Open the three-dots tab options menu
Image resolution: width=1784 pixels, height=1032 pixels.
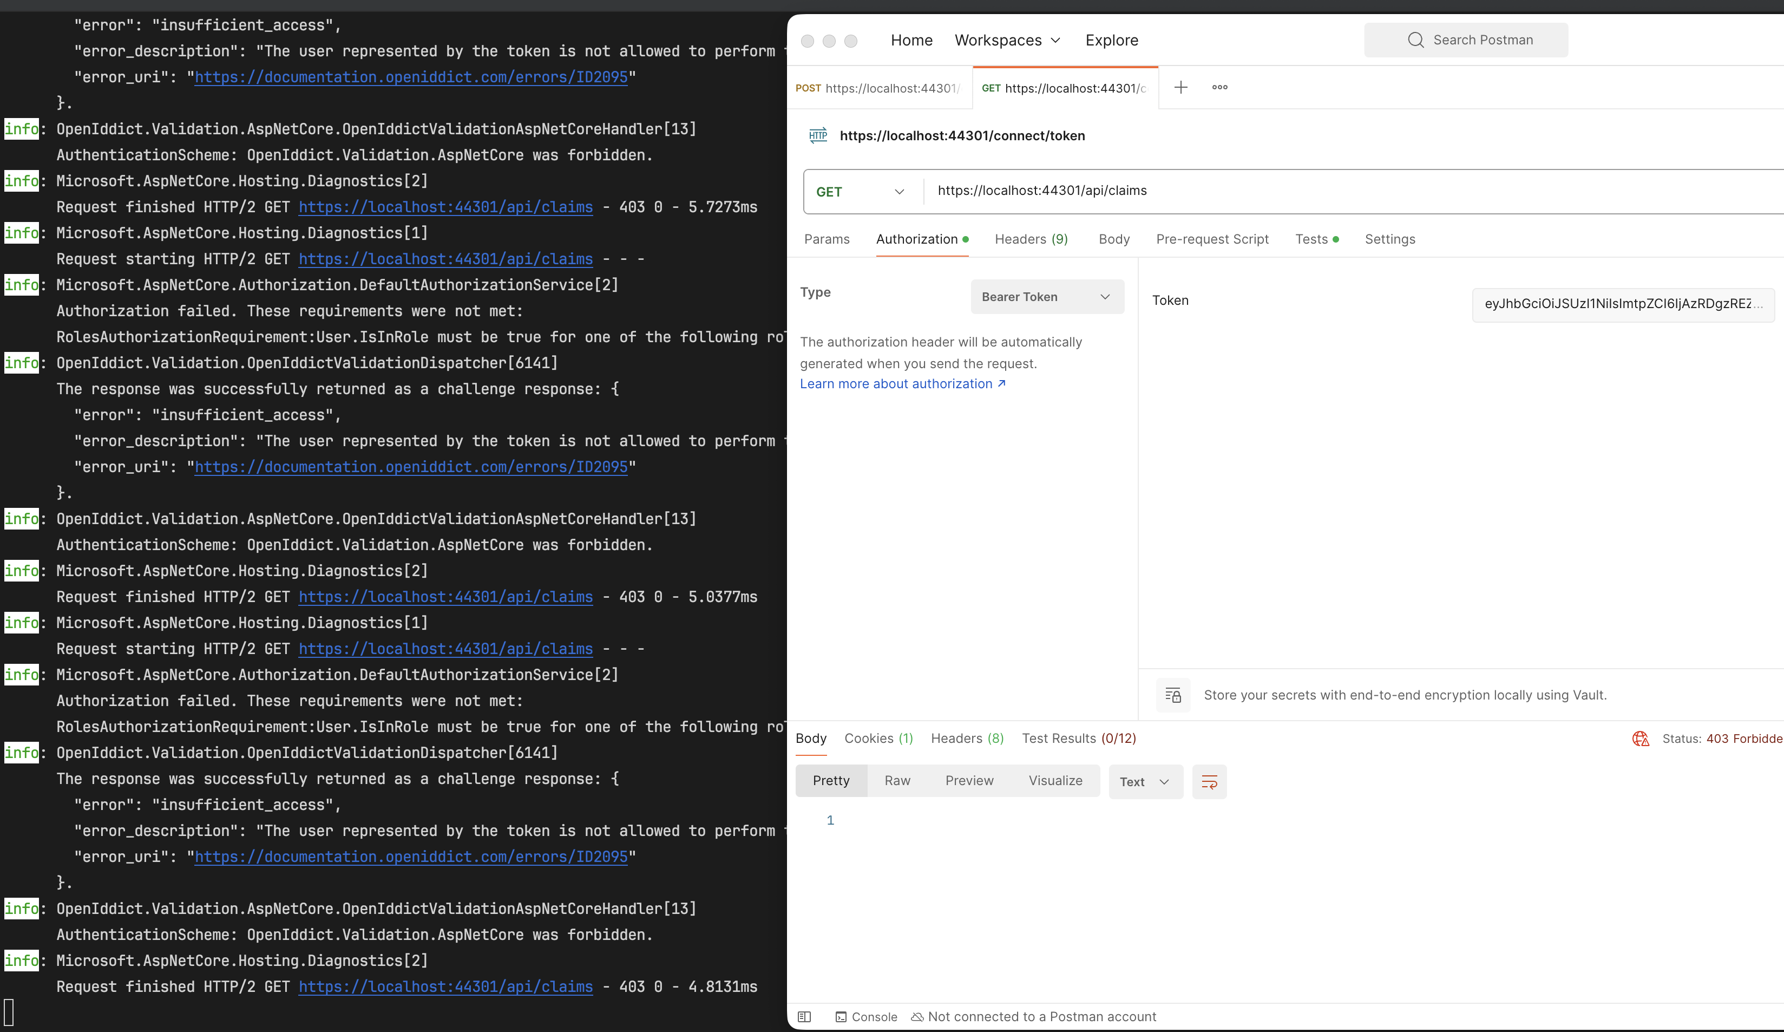click(x=1219, y=87)
